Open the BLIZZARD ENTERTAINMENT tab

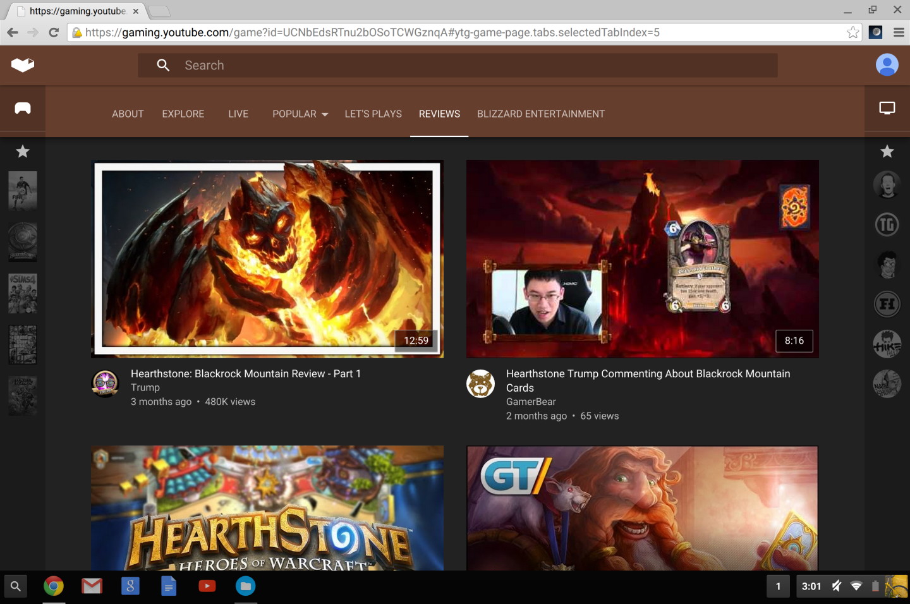click(x=541, y=114)
